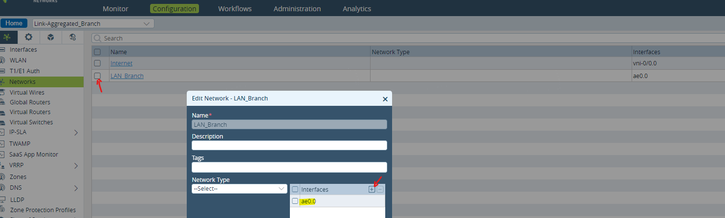Select Zones in the sidebar
This screenshot has height=218, width=725.
click(18, 177)
